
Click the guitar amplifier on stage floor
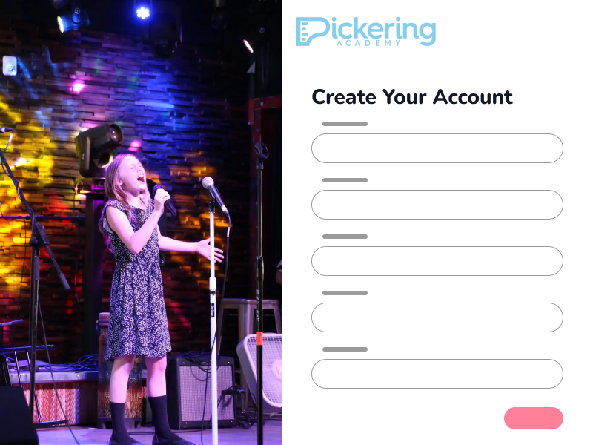coord(200,392)
